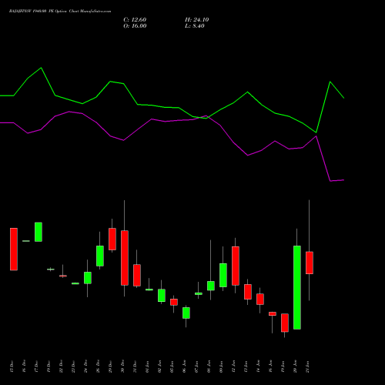Screen dimensions: 385x385
Task: Click the 09 Jan date label
Action: pyautogui.click(x=221, y=367)
